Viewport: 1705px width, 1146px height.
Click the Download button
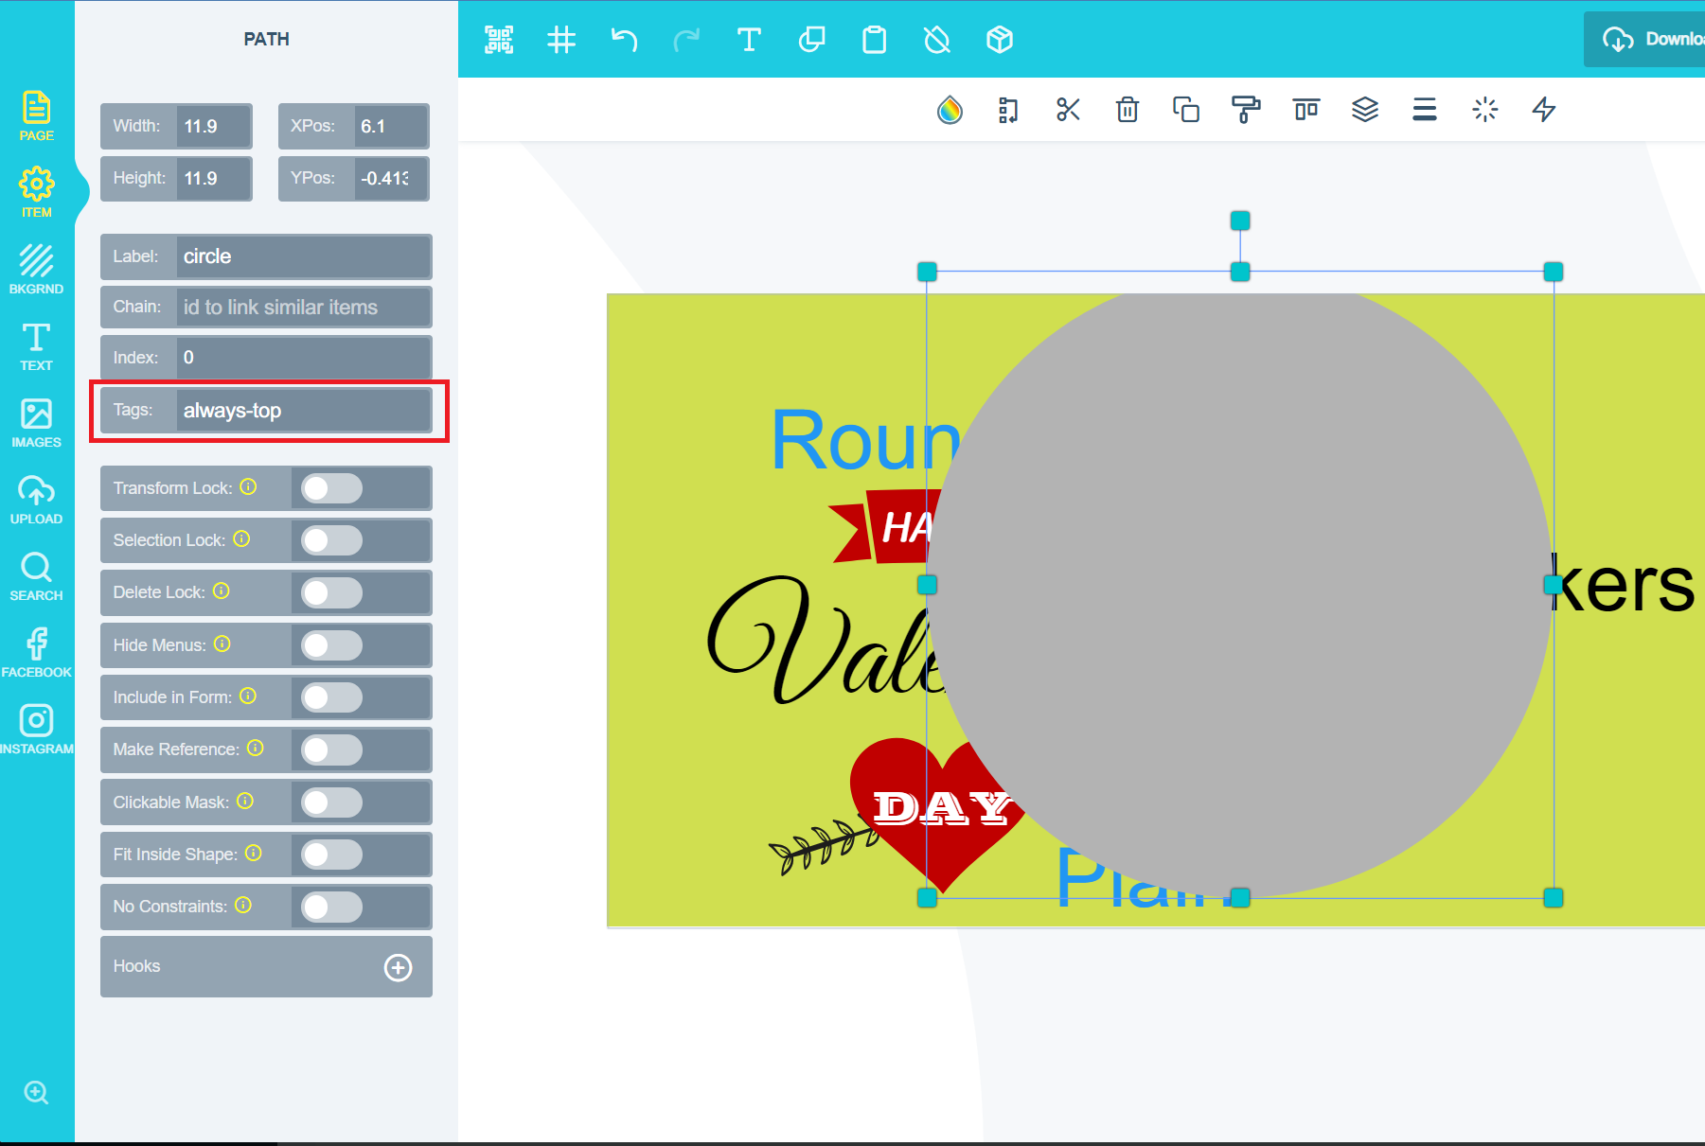click(x=1647, y=40)
